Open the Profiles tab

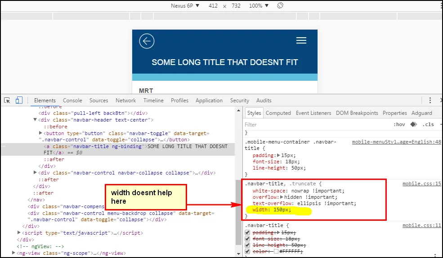179,101
